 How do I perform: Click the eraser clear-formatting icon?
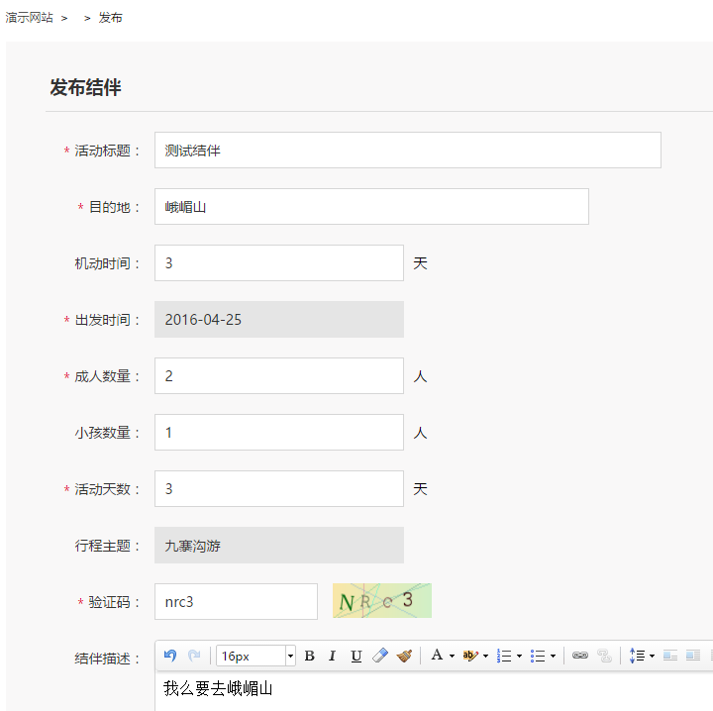(380, 656)
